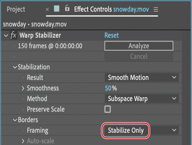
Task: Toggle the fx switch for Warp Stabilizer
Action: [14, 35]
